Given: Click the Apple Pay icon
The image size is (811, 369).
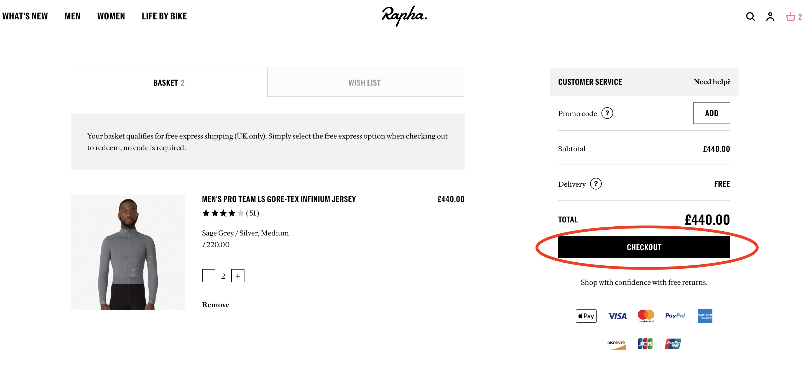Looking at the screenshot, I should point(586,316).
